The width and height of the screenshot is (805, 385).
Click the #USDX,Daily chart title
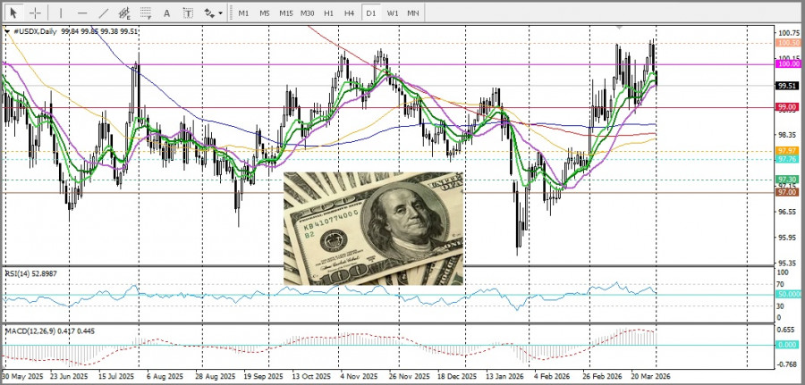(x=35, y=31)
